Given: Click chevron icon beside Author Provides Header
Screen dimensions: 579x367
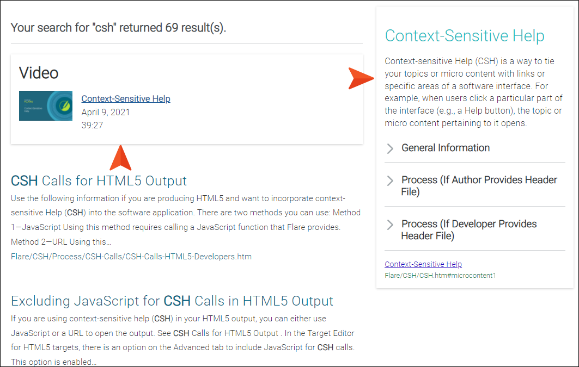Looking at the screenshot, I should coord(390,181).
